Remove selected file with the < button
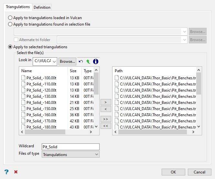215x179 pixels. (x=106, y=109)
